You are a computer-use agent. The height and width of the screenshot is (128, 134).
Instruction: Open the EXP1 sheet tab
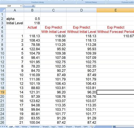click(86, 127)
